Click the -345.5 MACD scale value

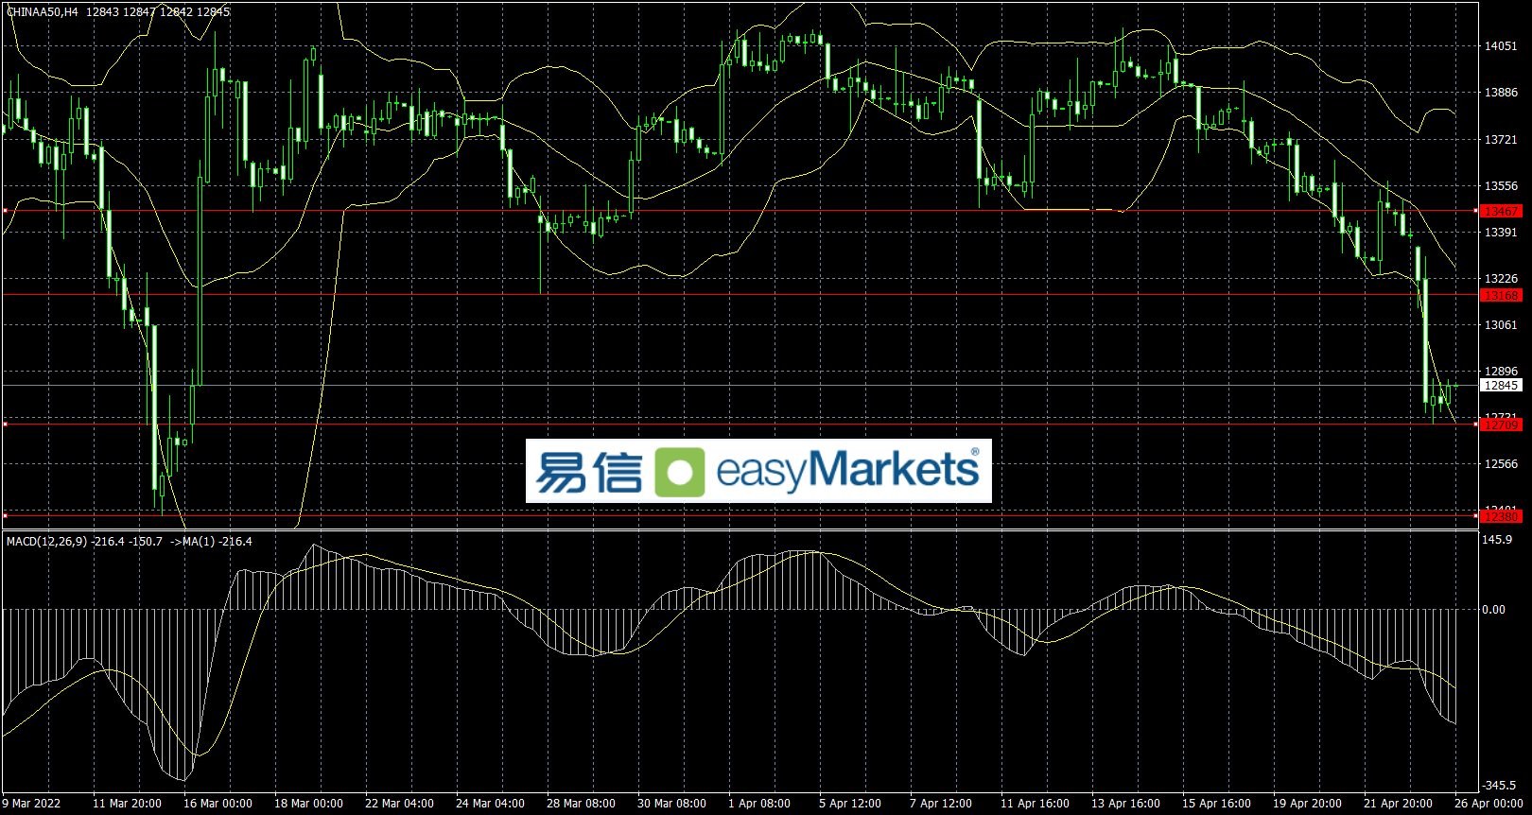point(1499,786)
